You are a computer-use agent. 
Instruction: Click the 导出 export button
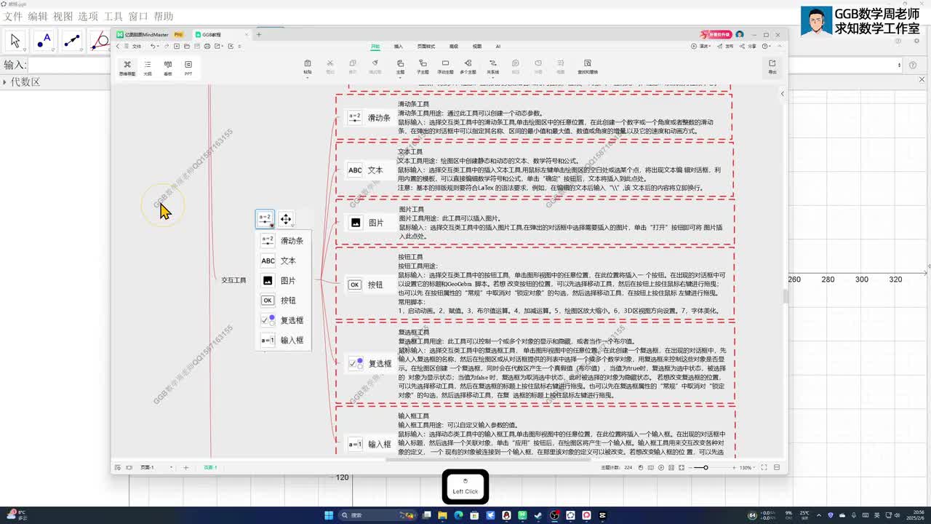[x=772, y=66]
